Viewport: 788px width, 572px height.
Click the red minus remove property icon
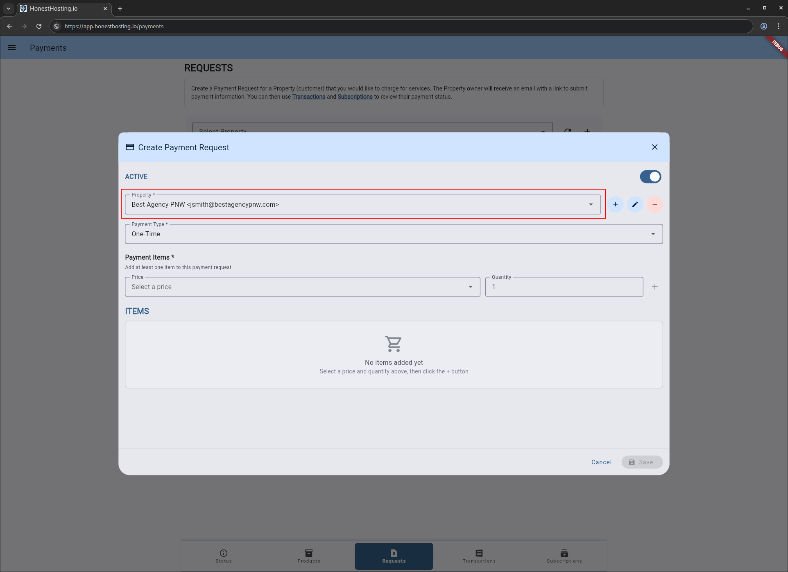(x=654, y=204)
